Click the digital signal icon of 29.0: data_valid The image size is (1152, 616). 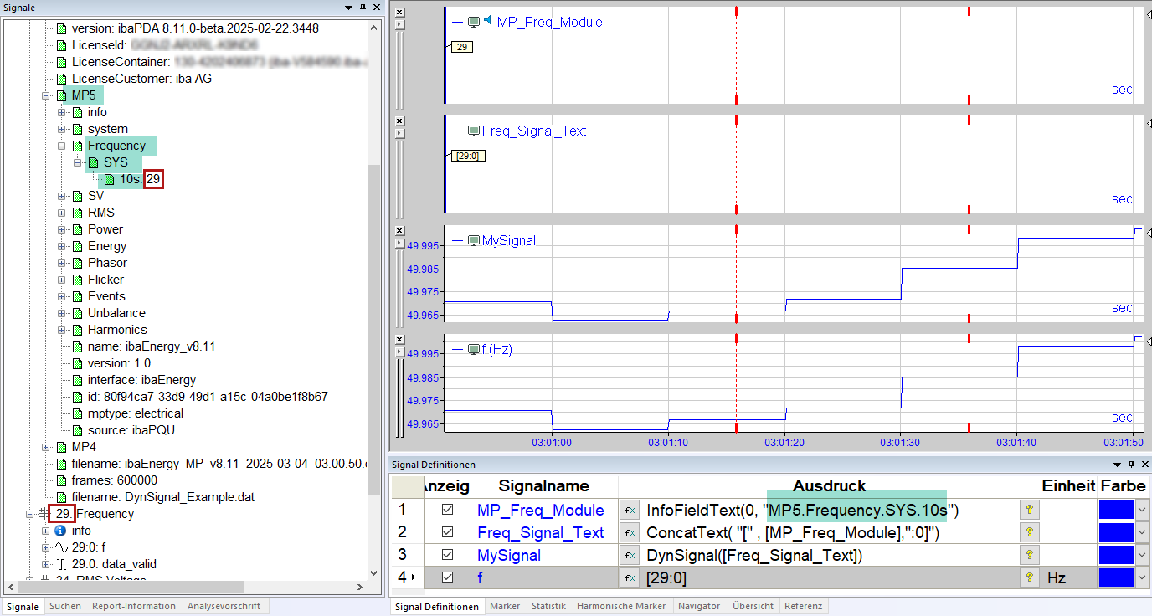61,564
